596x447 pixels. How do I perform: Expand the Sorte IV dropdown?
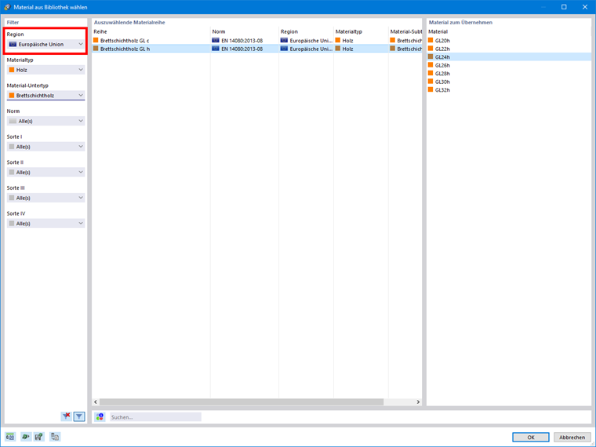coord(45,223)
